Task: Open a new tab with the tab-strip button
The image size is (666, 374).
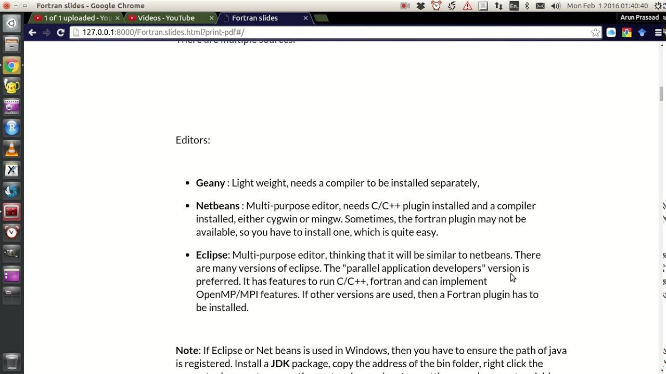Action: [x=322, y=18]
